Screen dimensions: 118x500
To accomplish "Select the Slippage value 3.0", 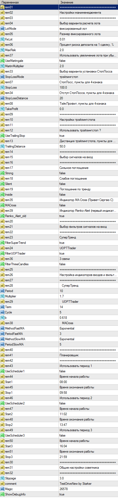I will pyautogui.click(x=62, y=478).
